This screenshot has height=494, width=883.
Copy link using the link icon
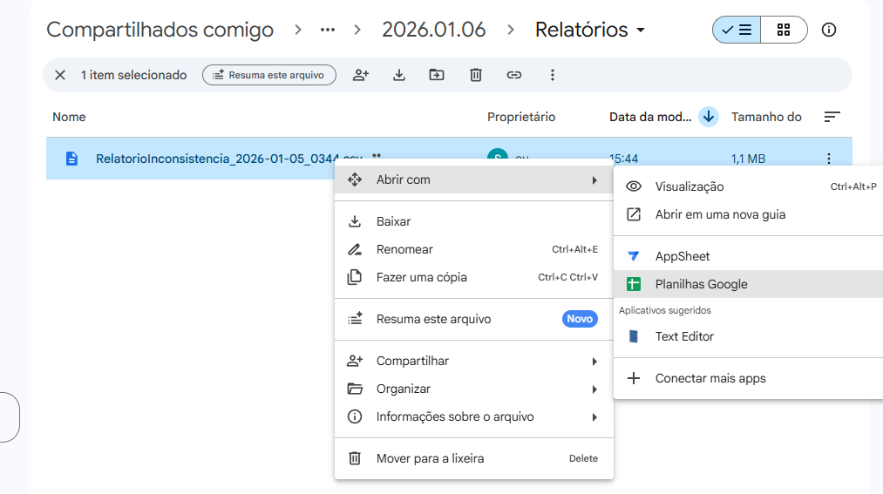[514, 75]
